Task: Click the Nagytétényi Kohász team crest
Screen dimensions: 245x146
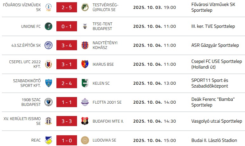Action: pyautogui.click(x=85, y=45)
